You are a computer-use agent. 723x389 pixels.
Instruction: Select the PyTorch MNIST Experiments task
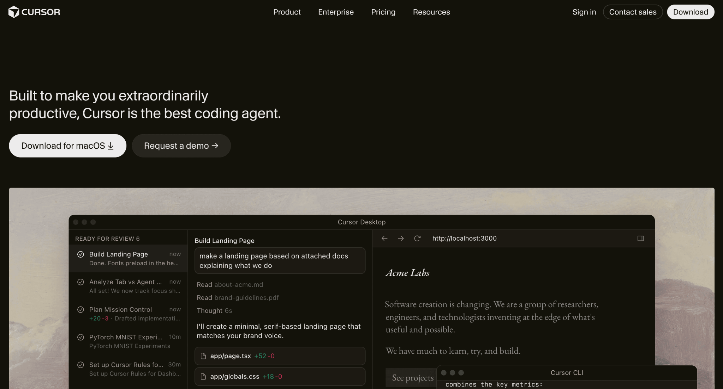pos(128,341)
